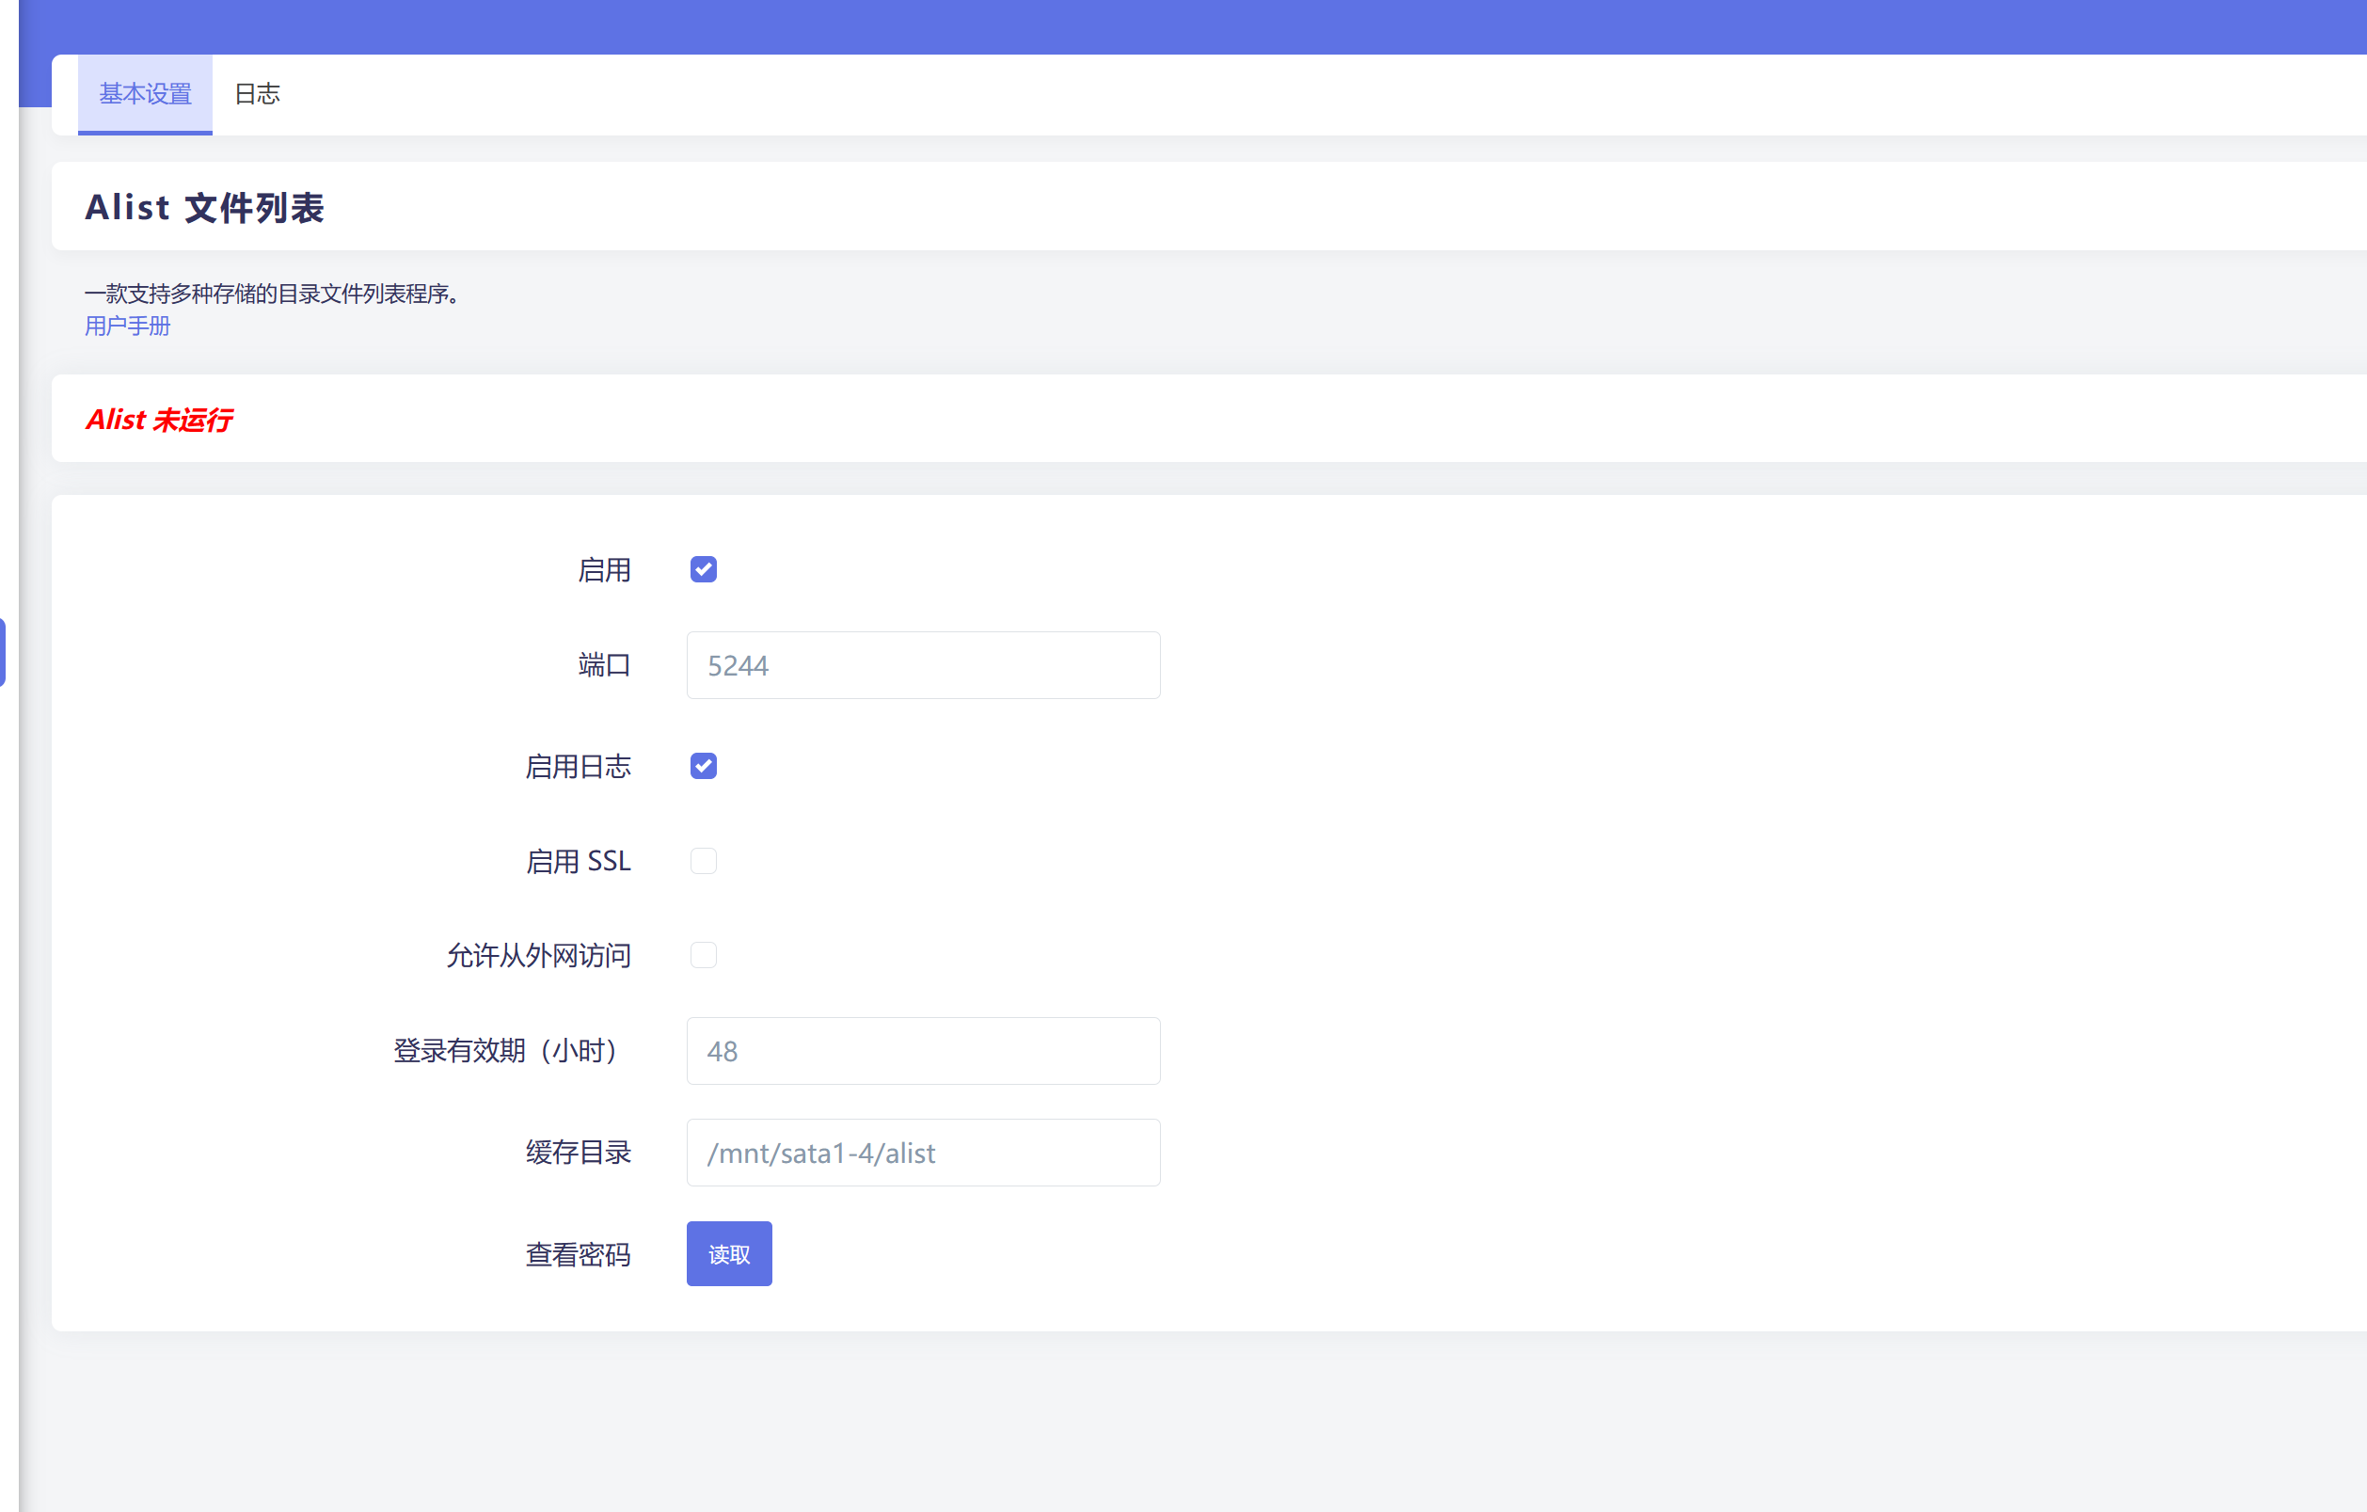
Task: Click the 登录有效期（小时）label text
Action: (507, 1051)
